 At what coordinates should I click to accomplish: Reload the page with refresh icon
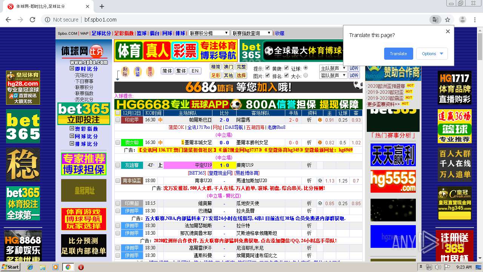coord(32,20)
